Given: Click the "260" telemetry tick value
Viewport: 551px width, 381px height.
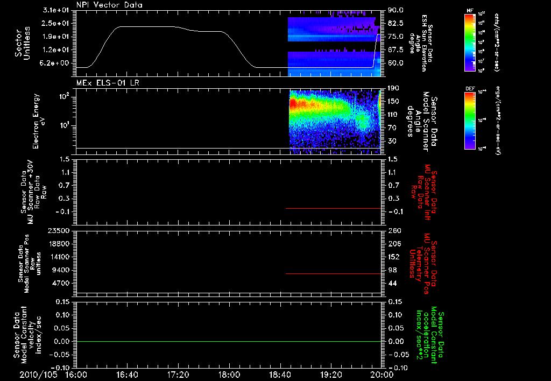Looking at the screenshot, I should click(x=394, y=230).
